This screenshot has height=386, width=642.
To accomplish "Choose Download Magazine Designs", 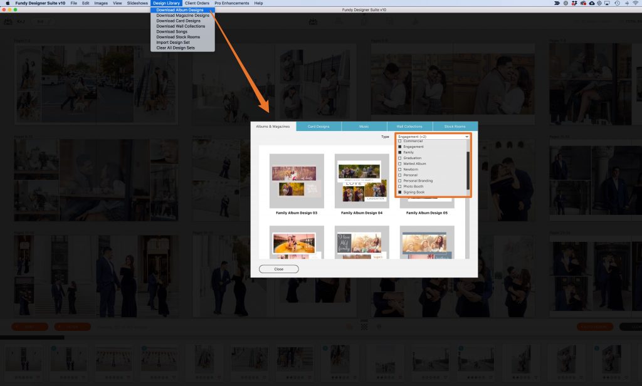I will point(182,16).
